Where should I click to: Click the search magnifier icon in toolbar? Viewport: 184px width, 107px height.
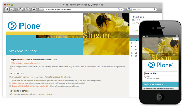pyautogui.click(x=155, y=9)
